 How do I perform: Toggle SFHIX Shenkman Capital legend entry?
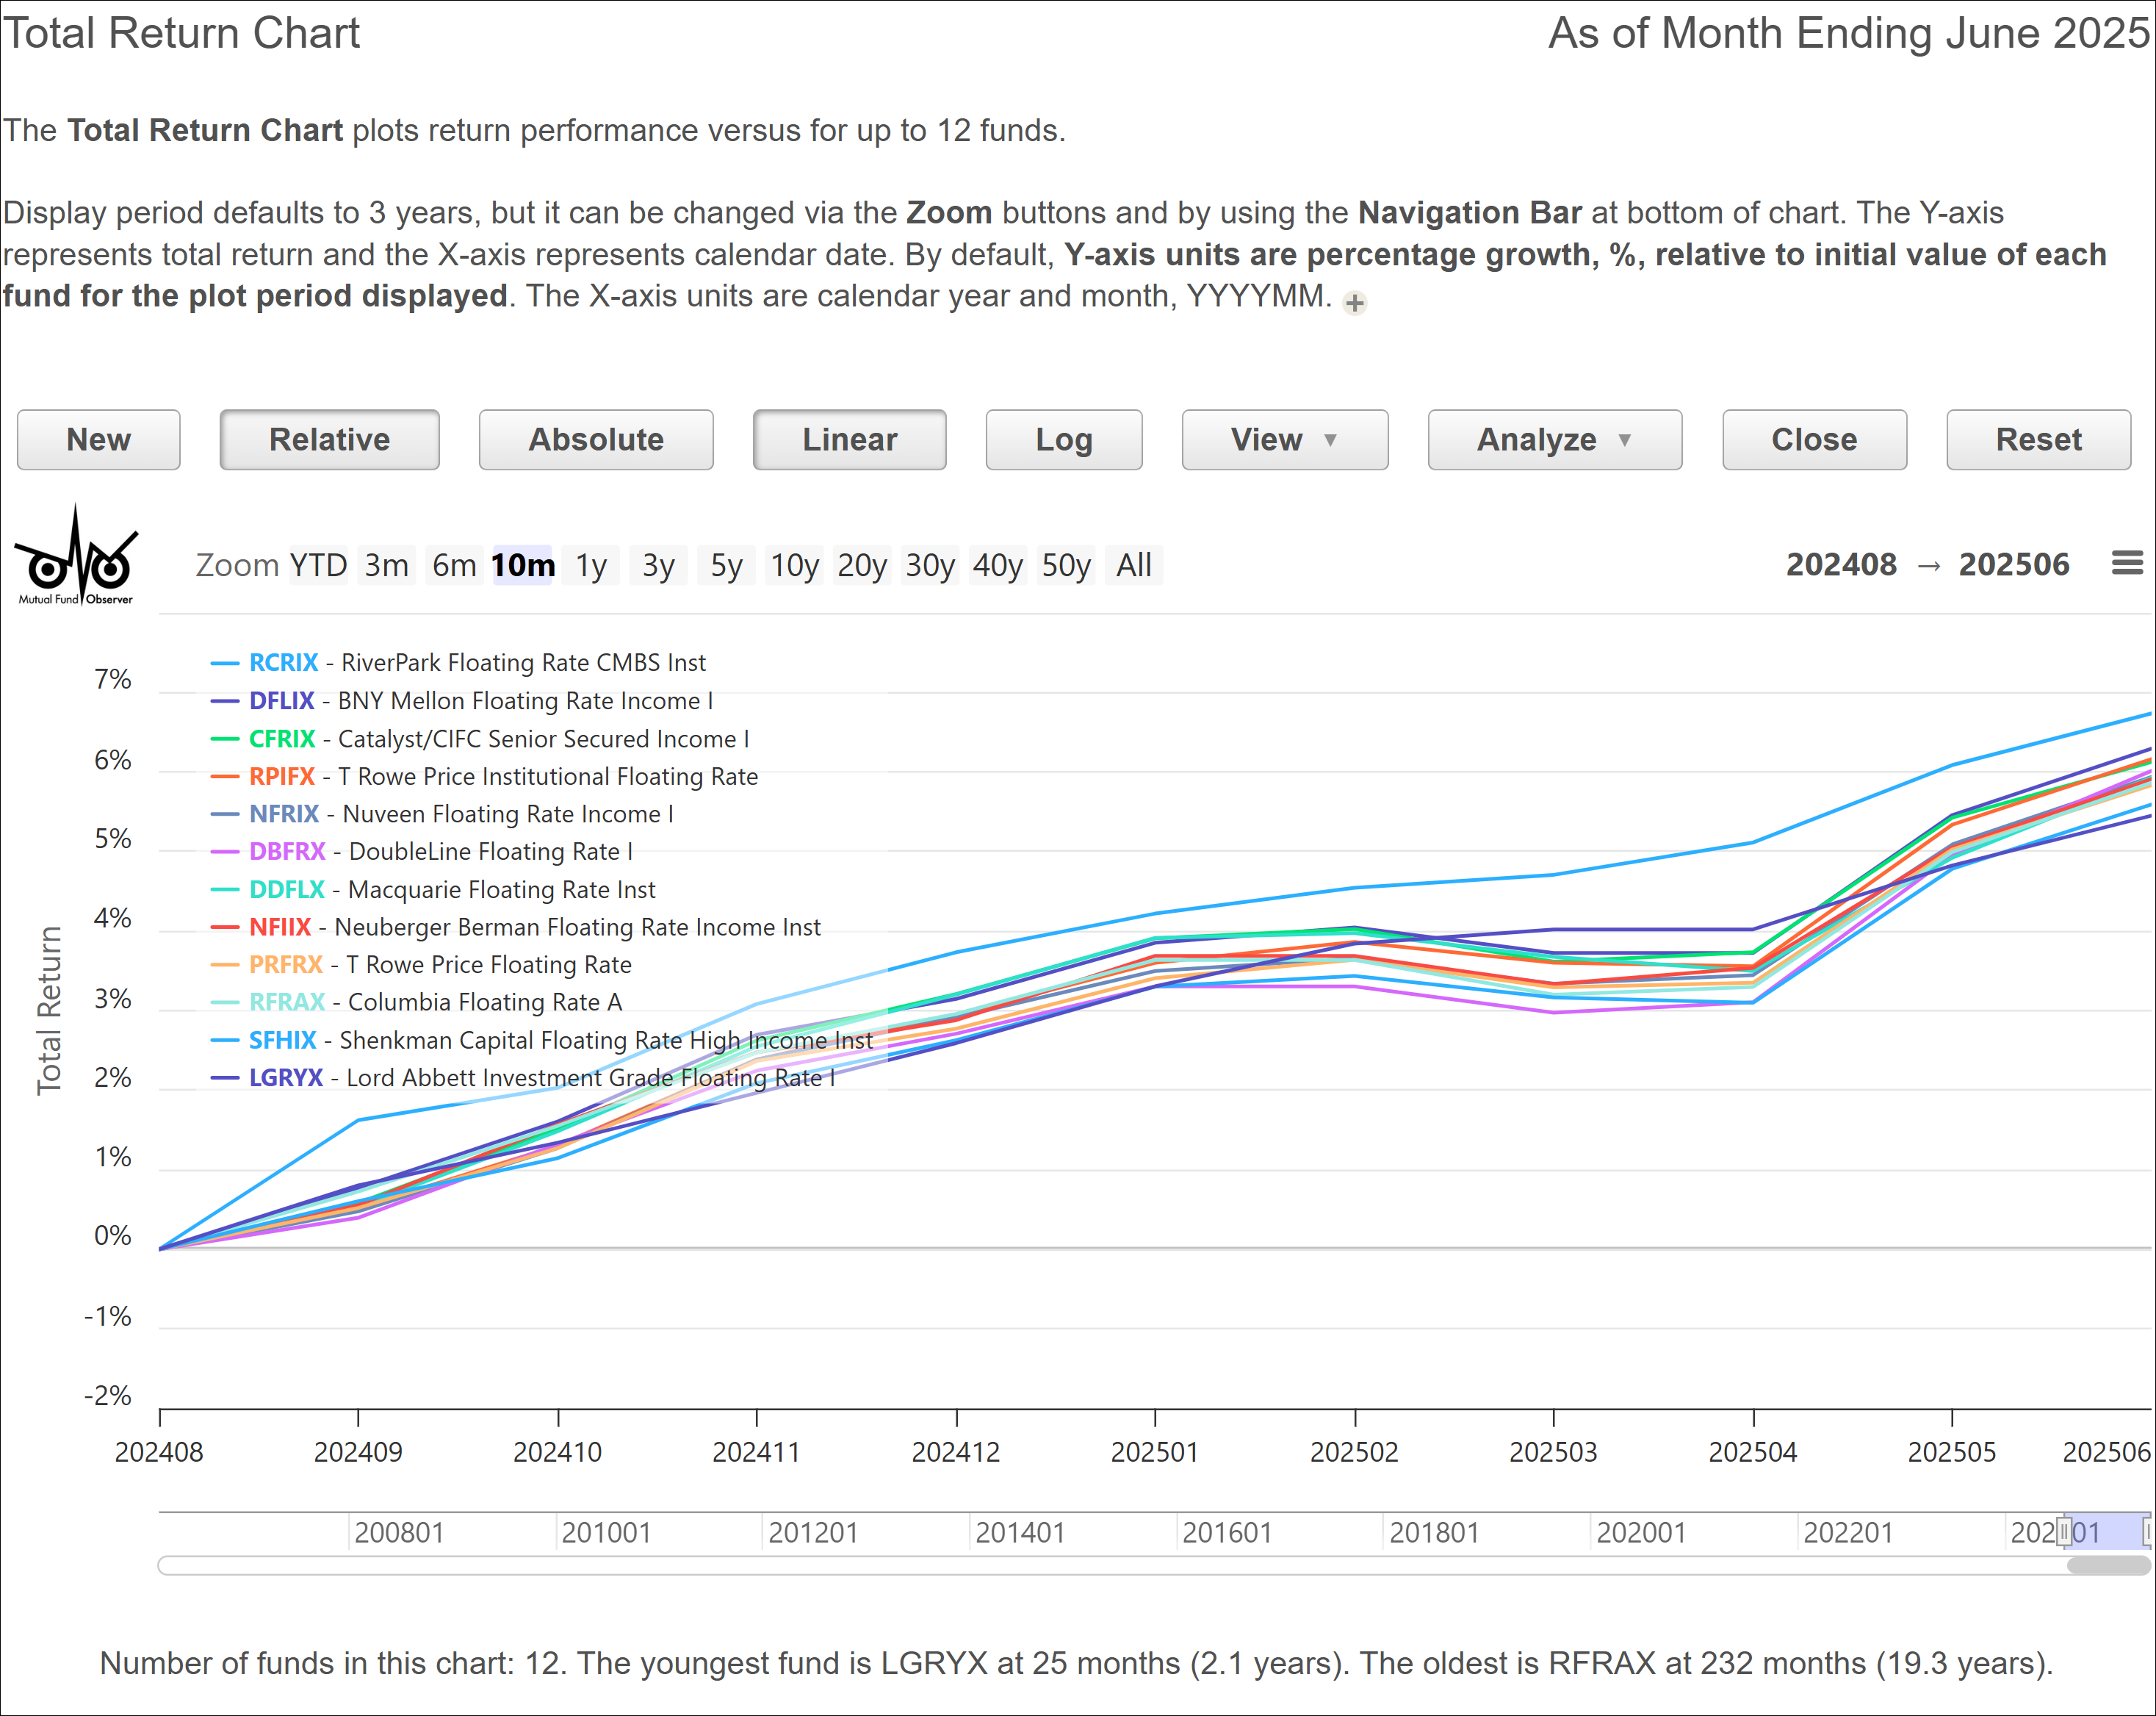(542, 1040)
